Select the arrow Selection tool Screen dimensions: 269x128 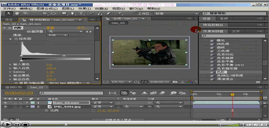8,13
